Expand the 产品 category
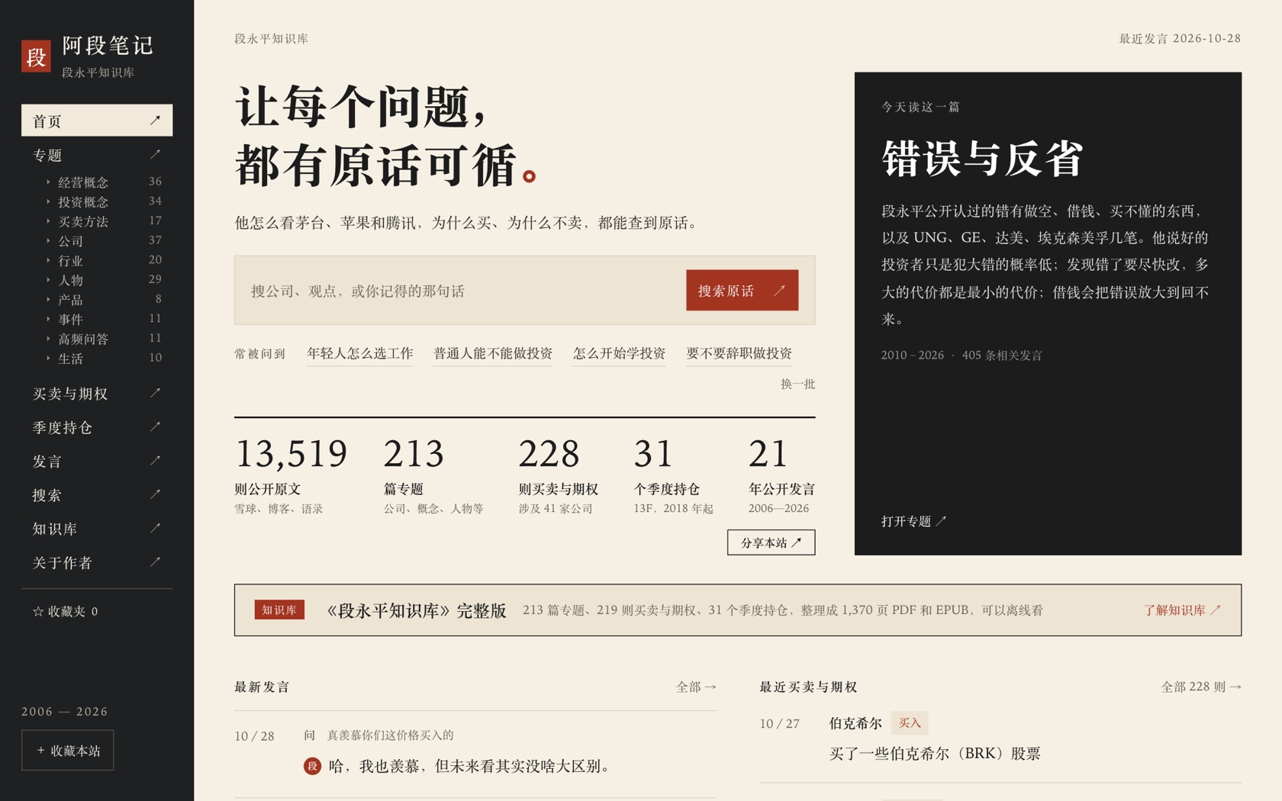The width and height of the screenshot is (1282, 801). (x=103, y=300)
